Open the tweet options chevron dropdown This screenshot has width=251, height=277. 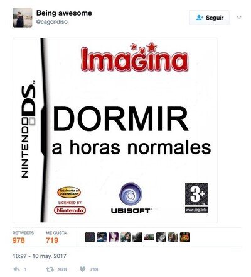tap(239, 18)
